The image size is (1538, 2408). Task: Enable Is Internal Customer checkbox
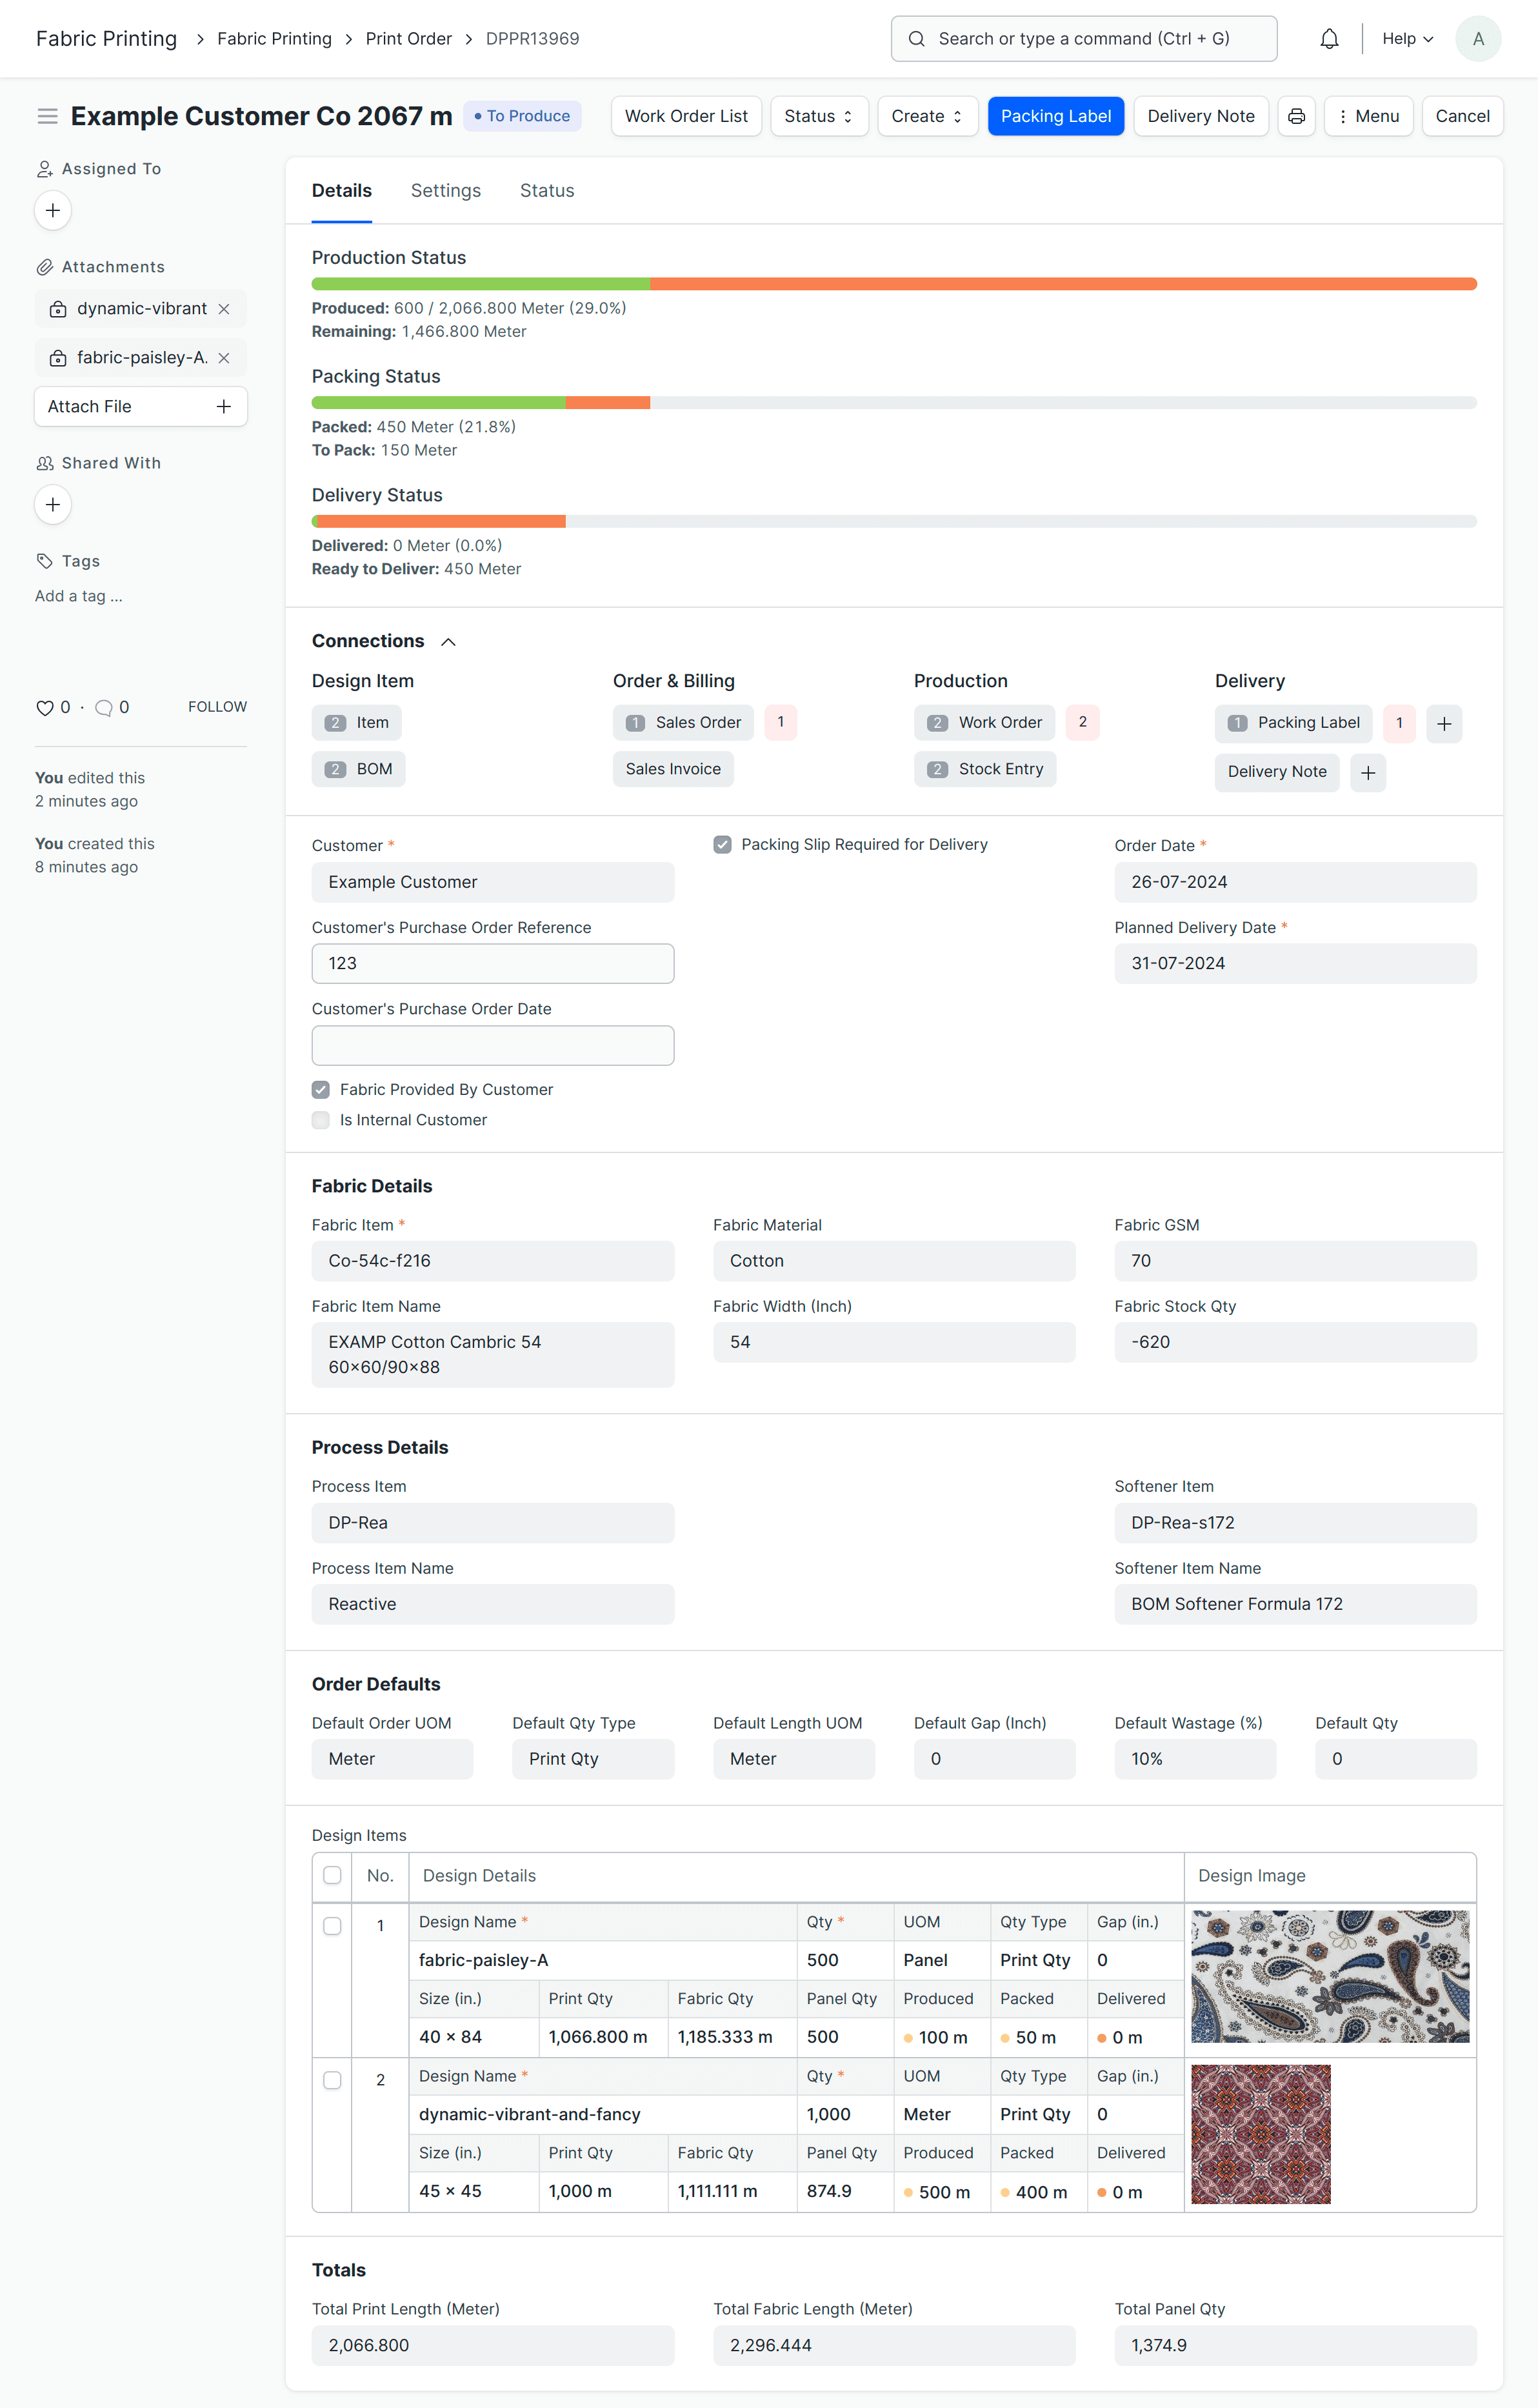coord(321,1120)
